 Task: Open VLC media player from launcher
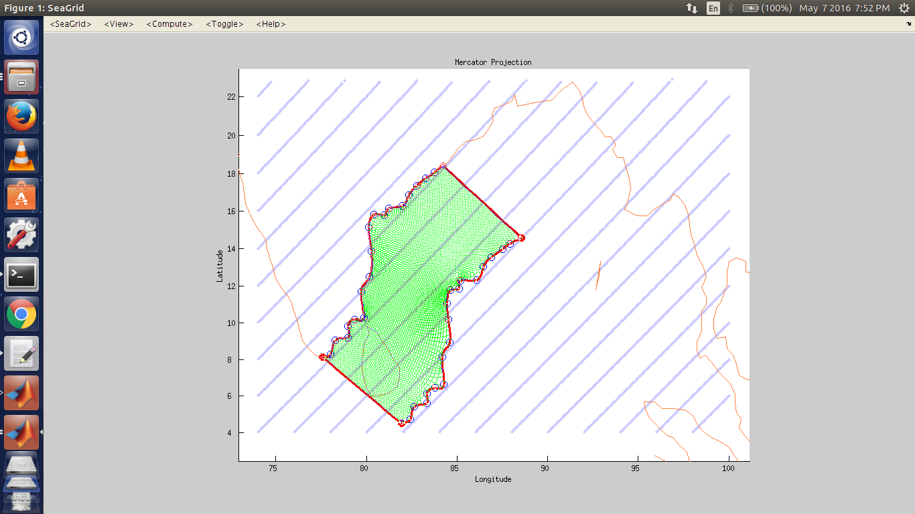21,156
